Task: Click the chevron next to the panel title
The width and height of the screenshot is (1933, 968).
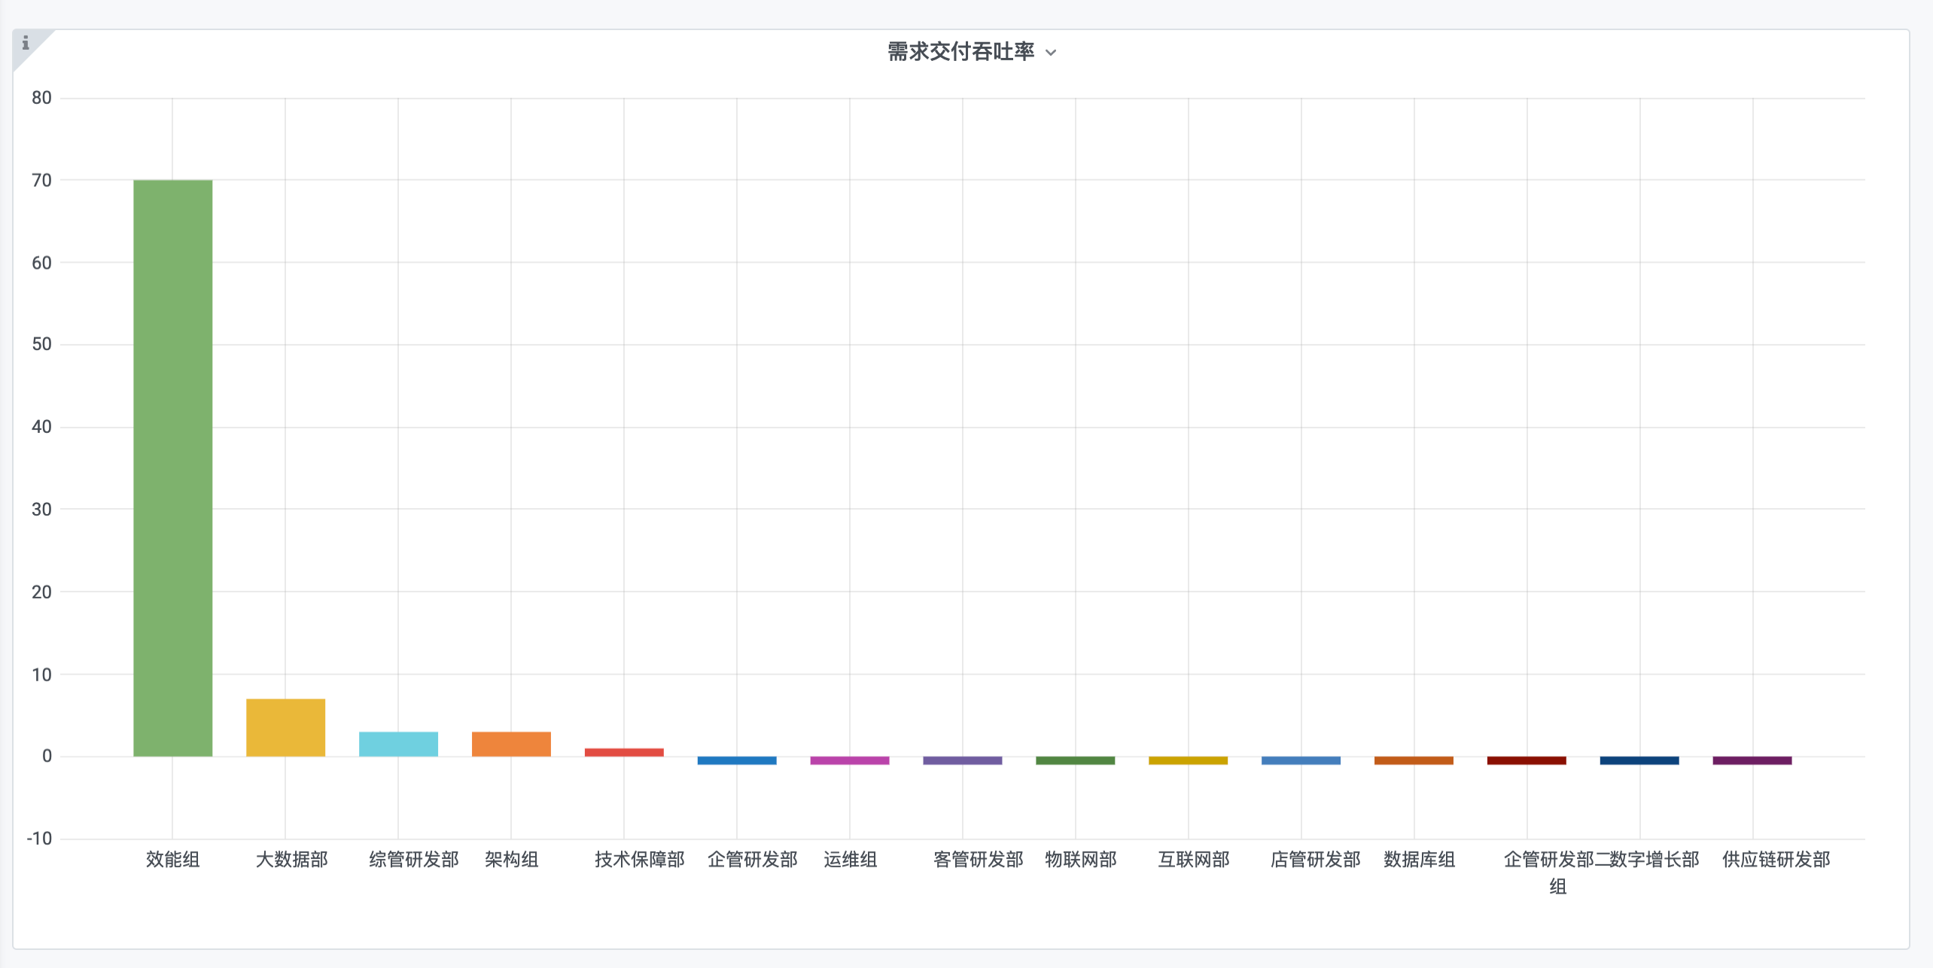Action: point(1052,53)
